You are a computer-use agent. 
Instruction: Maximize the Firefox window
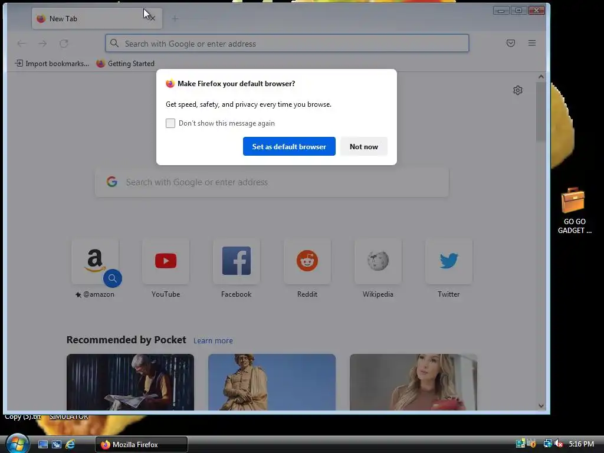[518, 11]
